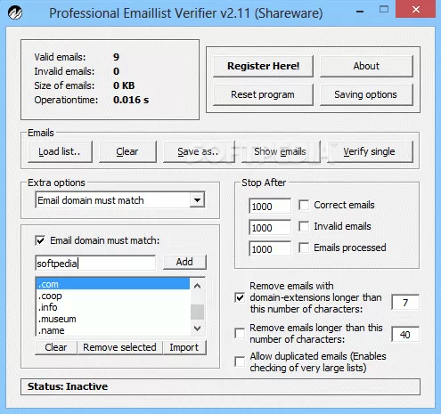The image size is (441, 414).
Task: Expand the Extra options dropdown
Action: [197, 200]
